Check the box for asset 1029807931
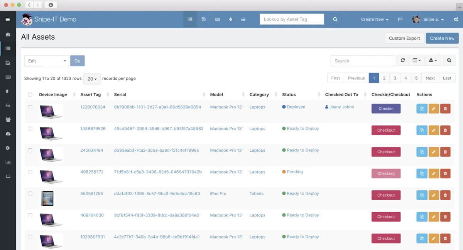This screenshot has width=463, height=250. coord(30,237)
